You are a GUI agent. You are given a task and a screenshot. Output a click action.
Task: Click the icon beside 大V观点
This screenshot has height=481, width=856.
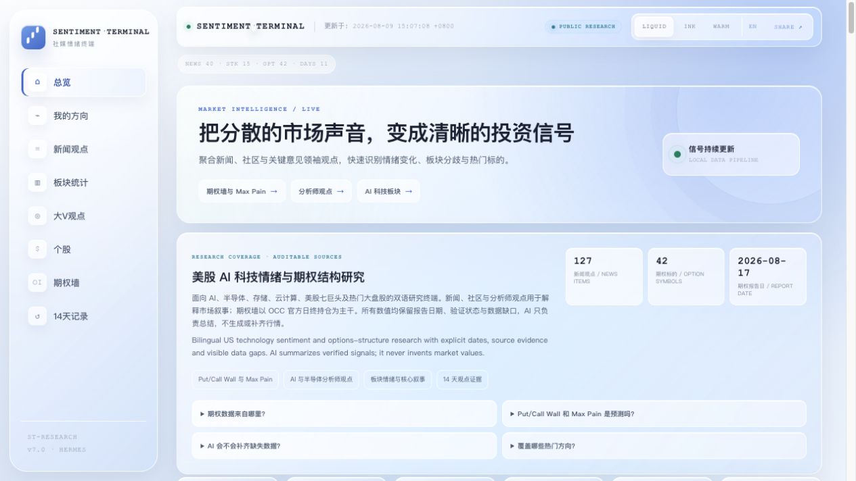(x=37, y=216)
